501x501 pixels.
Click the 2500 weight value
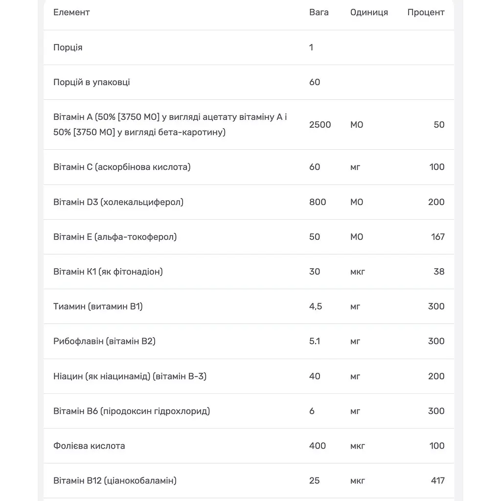point(320,125)
